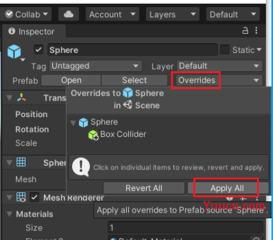Collapse the Sphere Mesh Filter component

[x=10, y=163]
